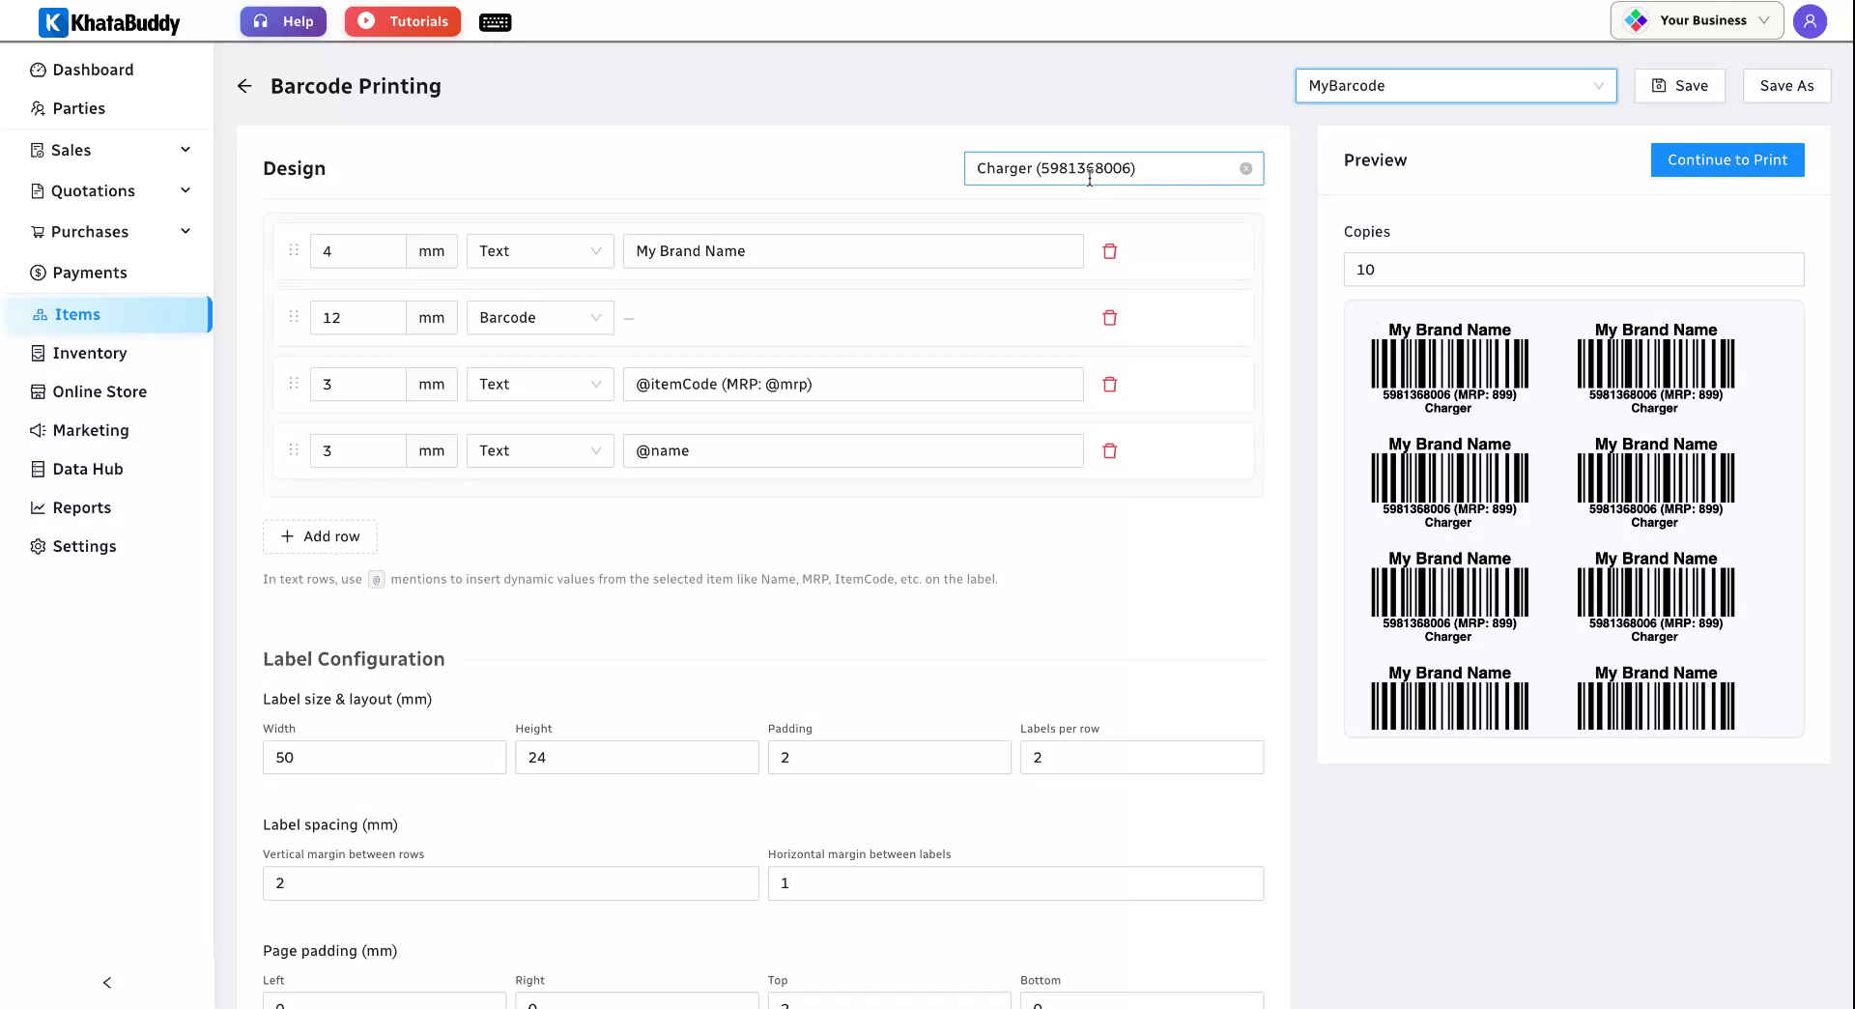
Task: Grab the drag handle of the Barcode row
Action: pyautogui.click(x=294, y=317)
